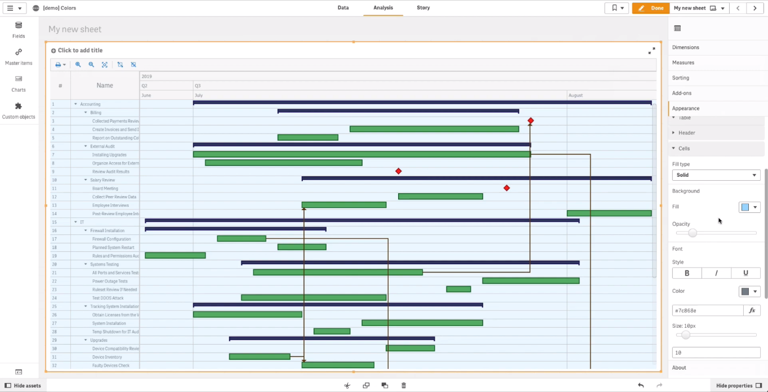Viewport: 768px width, 392px height.
Task: Open the Fill type Solid dropdown
Action: click(x=716, y=175)
